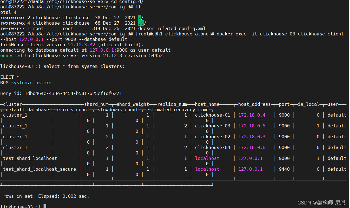Screen dimensions: 350x208
Task: Click the host_name column header
Action: click(x=207, y=104)
